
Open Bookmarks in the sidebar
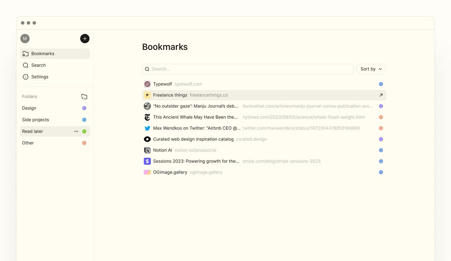(55, 54)
